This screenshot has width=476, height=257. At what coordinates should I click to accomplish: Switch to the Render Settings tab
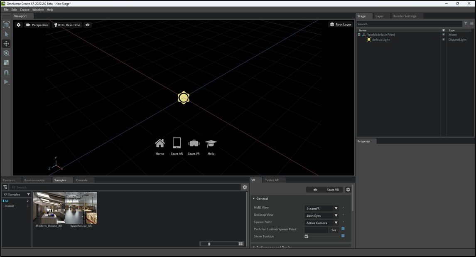click(x=405, y=16)
